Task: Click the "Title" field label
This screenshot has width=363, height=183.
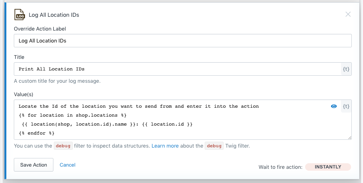Action: point(19,57)
